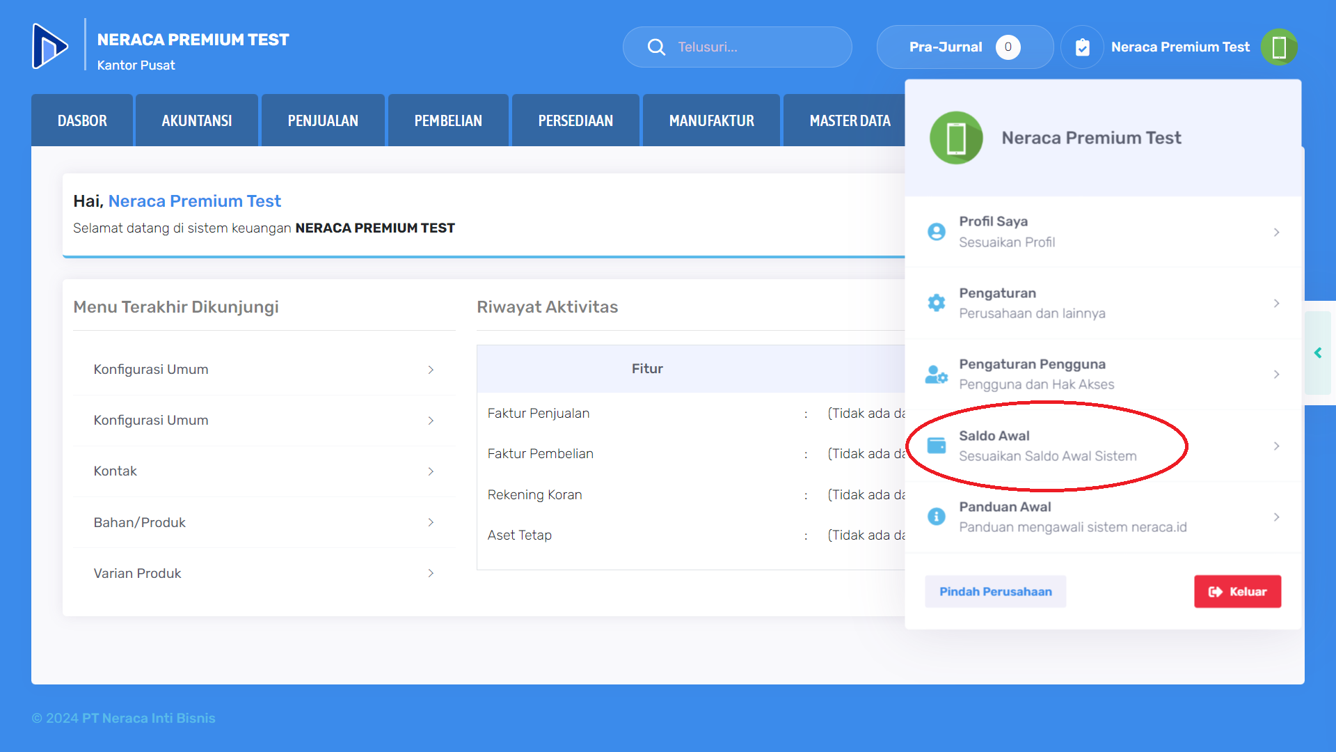Open Varian Produk from recently visited menu

(264, 573)
